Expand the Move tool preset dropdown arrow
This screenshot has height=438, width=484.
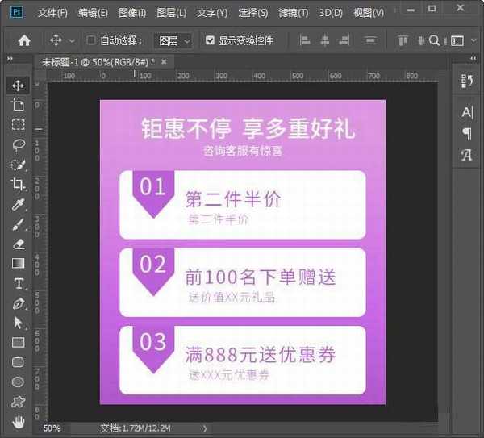tap(72, 40)
